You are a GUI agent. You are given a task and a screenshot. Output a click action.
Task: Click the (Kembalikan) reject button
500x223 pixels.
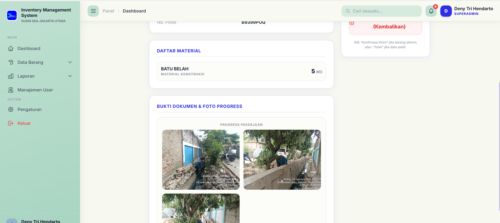385,27
